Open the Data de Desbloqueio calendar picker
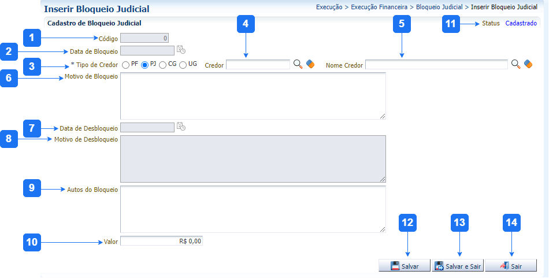This screenshot has height=278, width=549. (181, 127)
